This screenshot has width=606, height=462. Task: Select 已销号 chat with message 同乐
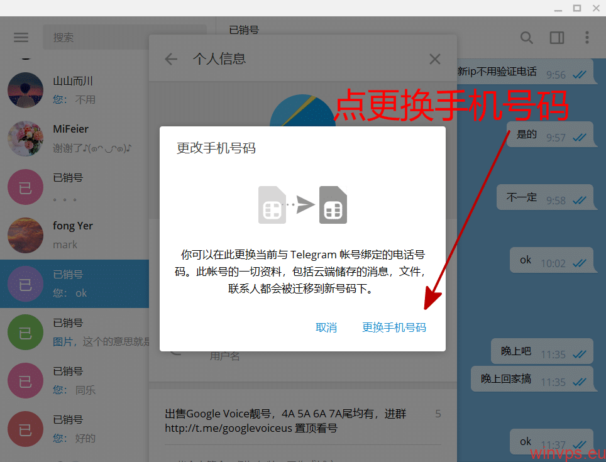[x=75, y=380]
